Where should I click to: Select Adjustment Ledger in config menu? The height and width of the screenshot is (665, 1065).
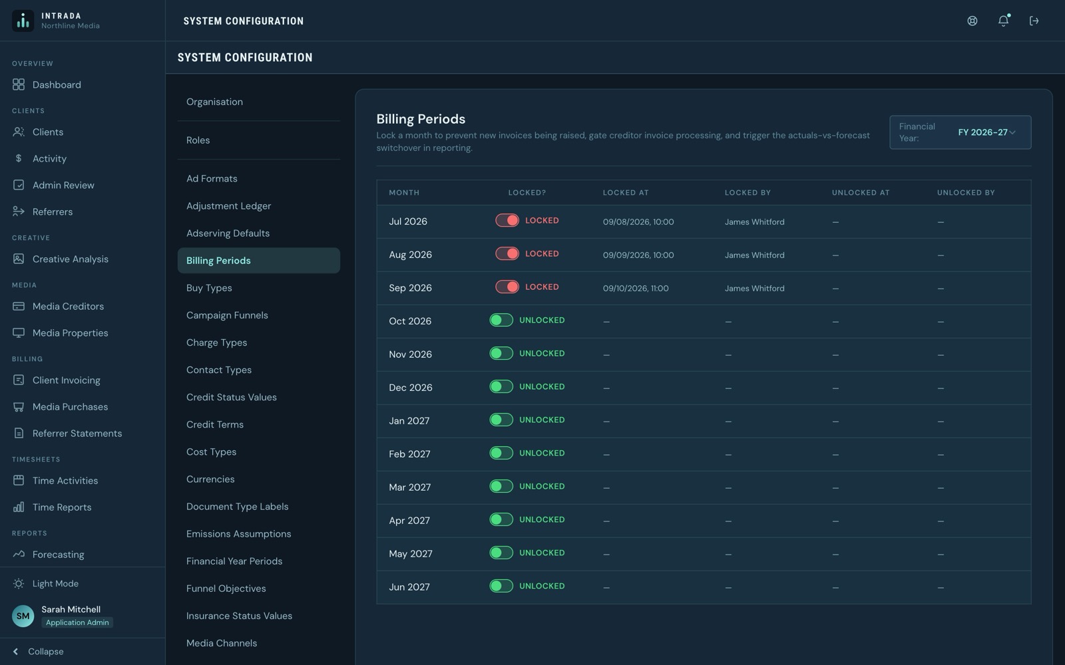[x=258, y=206]
